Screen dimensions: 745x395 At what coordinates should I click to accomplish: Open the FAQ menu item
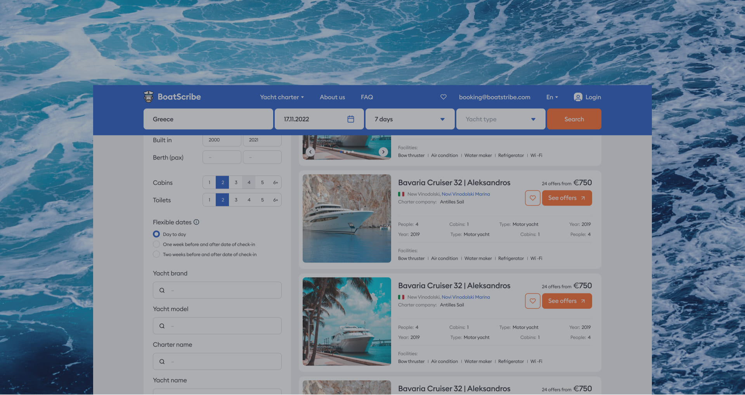click(x=367, y=97)
